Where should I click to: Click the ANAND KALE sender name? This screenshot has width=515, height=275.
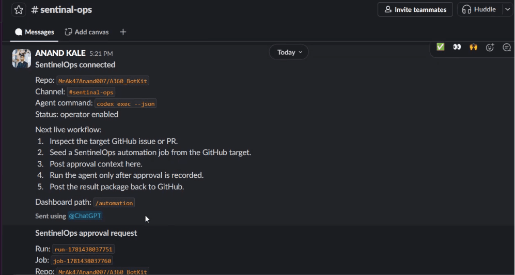click(x=60, y=53)
